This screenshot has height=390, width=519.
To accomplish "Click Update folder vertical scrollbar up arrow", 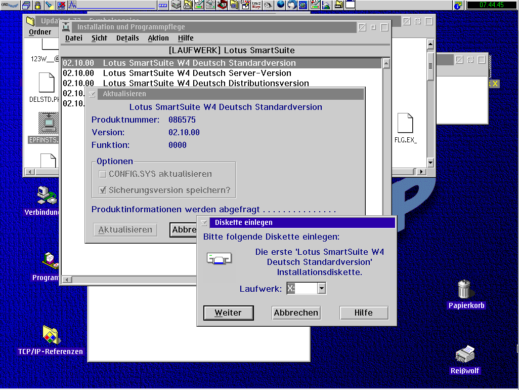I will click(x=430, y=44).
